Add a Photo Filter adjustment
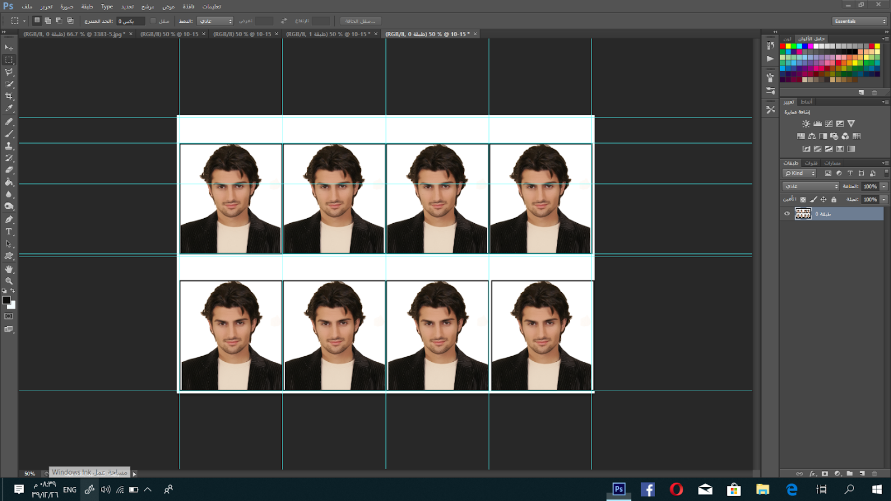The width and height of the screenshot is (891, 501). point(834,136)
